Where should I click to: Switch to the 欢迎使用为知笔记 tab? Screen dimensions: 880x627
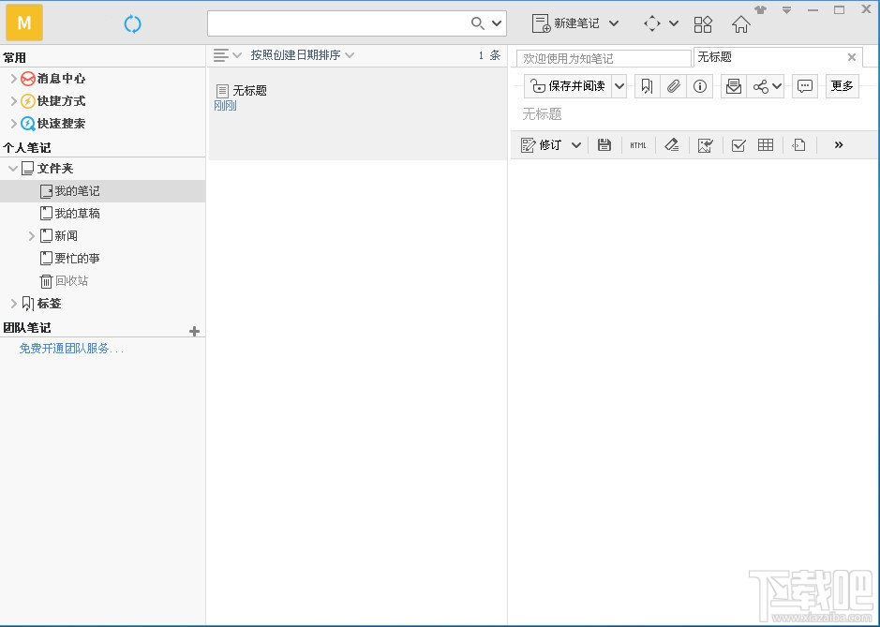tap(604, 58)
